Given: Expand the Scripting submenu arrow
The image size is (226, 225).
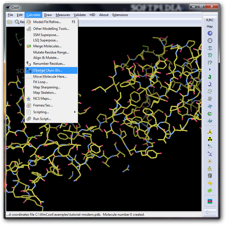Looking at the screenshot, I should click(x=75, y=112).
